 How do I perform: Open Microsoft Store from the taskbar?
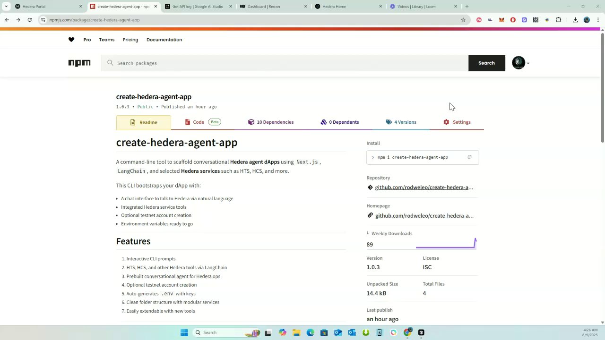(x=324, y=332)
